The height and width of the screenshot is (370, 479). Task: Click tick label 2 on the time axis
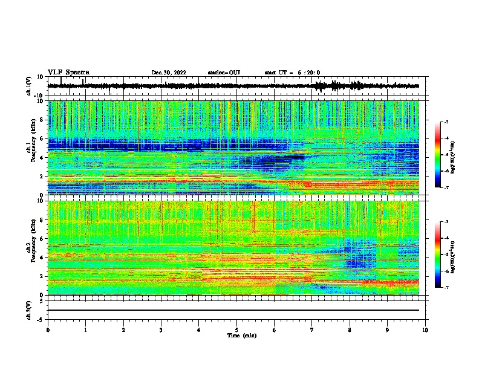click(123, 330)
